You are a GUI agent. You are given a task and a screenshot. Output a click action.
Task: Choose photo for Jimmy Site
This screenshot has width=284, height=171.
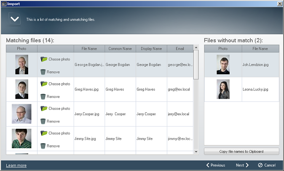pos(55,133)
